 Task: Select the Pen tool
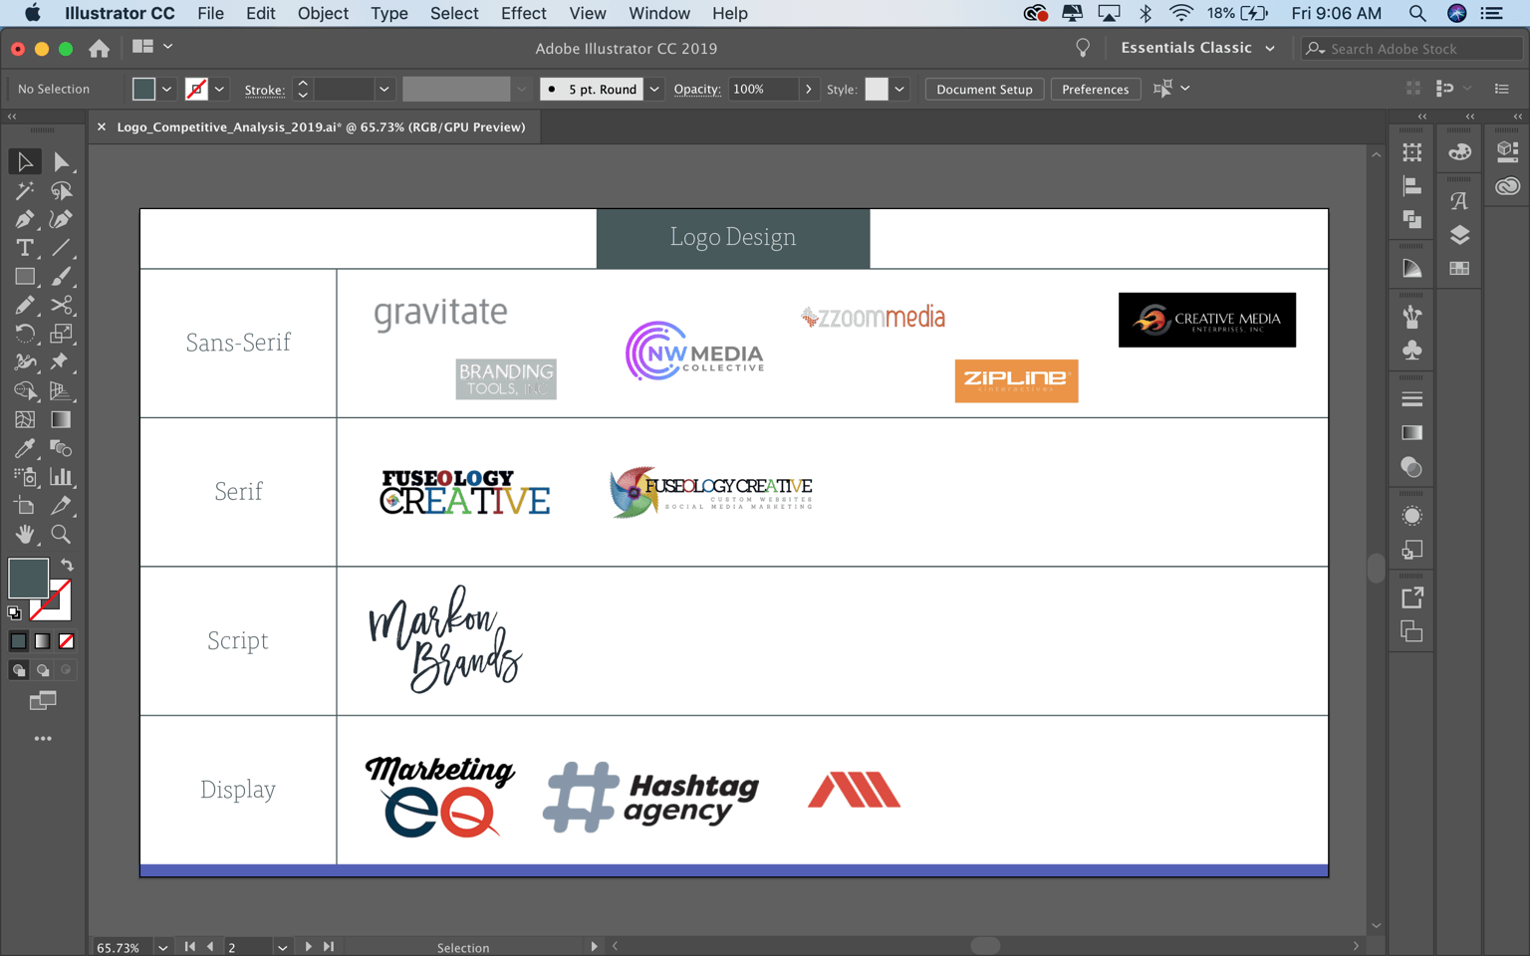coord(24,219)
